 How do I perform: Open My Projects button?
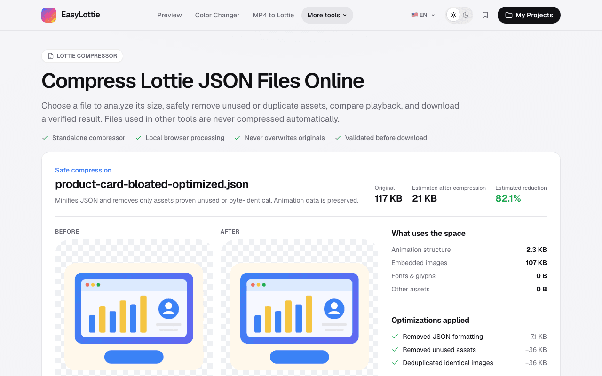click(529, 15)
